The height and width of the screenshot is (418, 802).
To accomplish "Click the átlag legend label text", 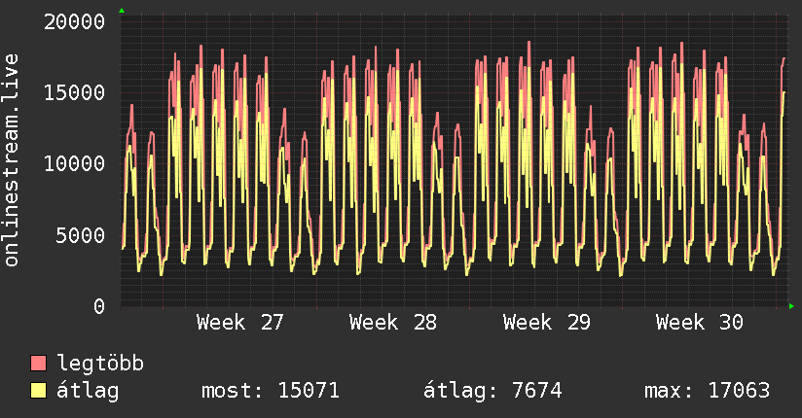I will coord(88,391).
